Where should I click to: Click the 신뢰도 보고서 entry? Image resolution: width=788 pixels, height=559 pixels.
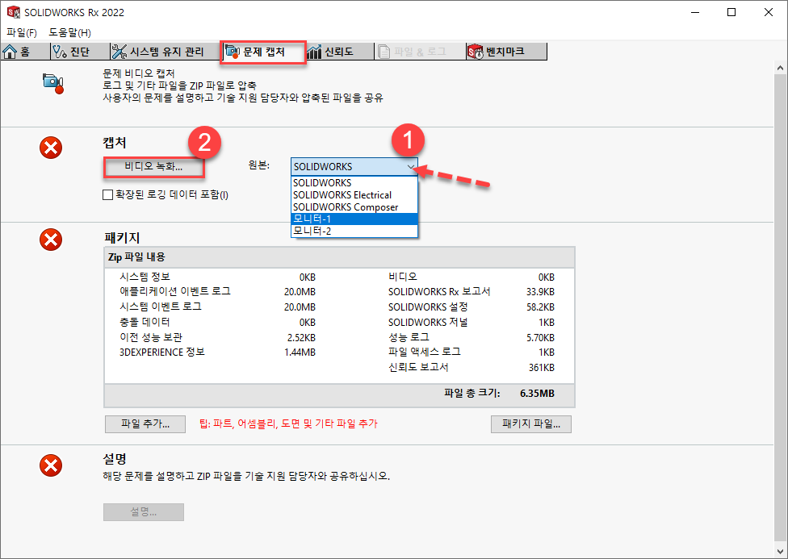point(418,367)
